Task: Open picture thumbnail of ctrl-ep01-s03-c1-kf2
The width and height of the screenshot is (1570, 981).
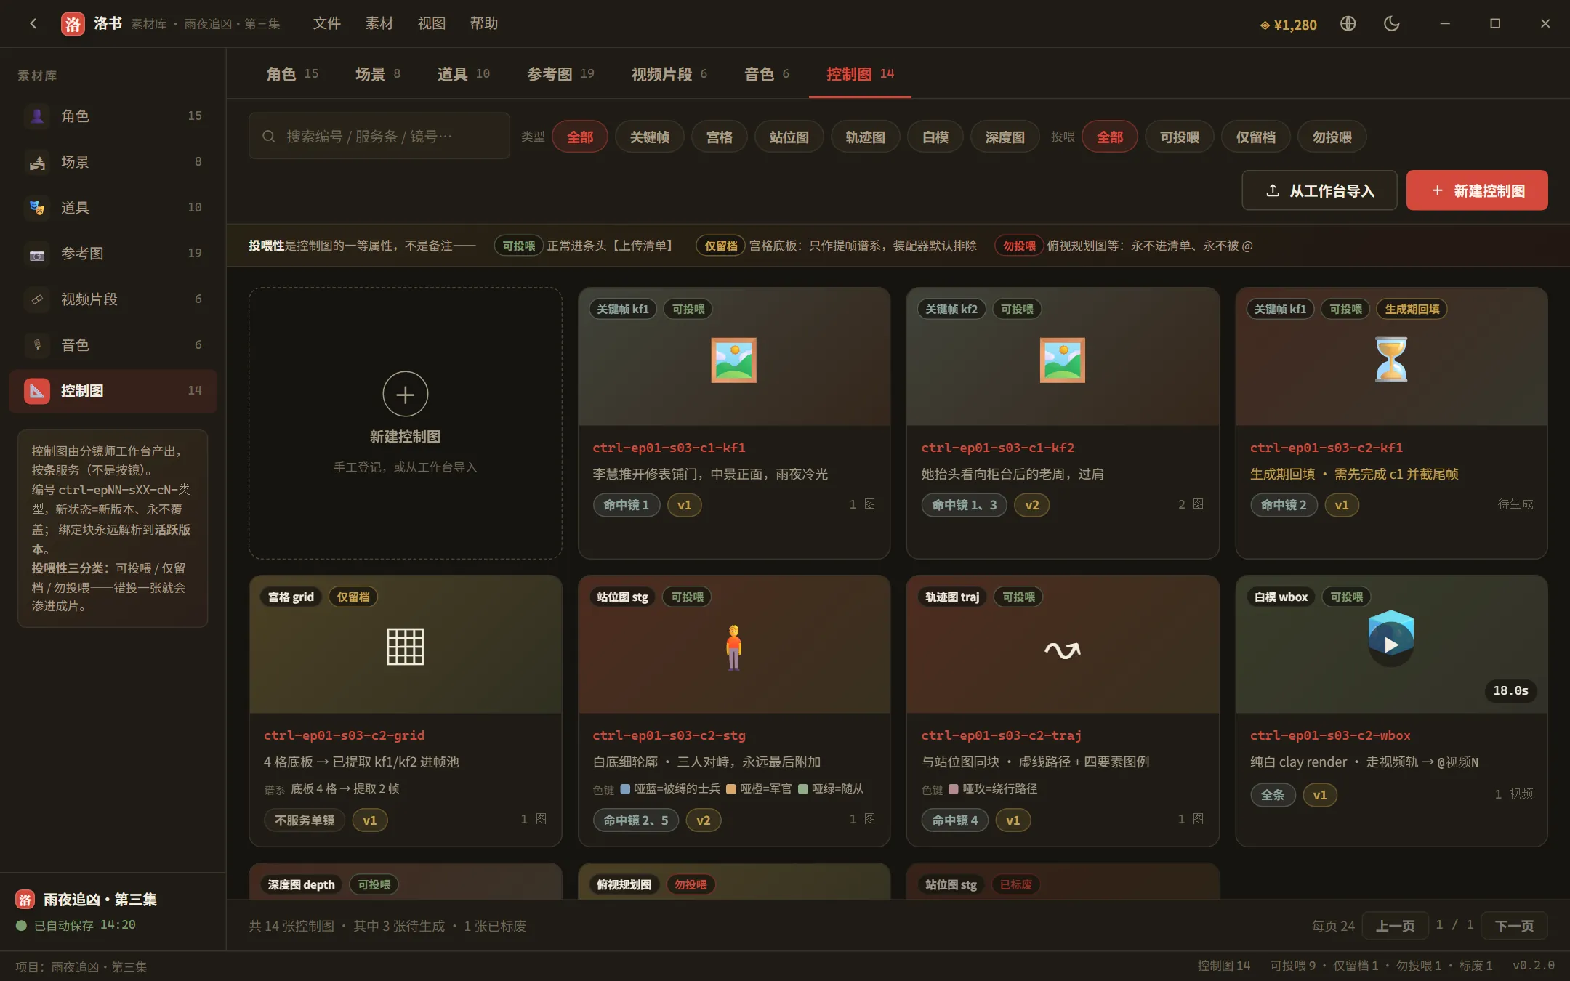Action: click(1062, 360)
